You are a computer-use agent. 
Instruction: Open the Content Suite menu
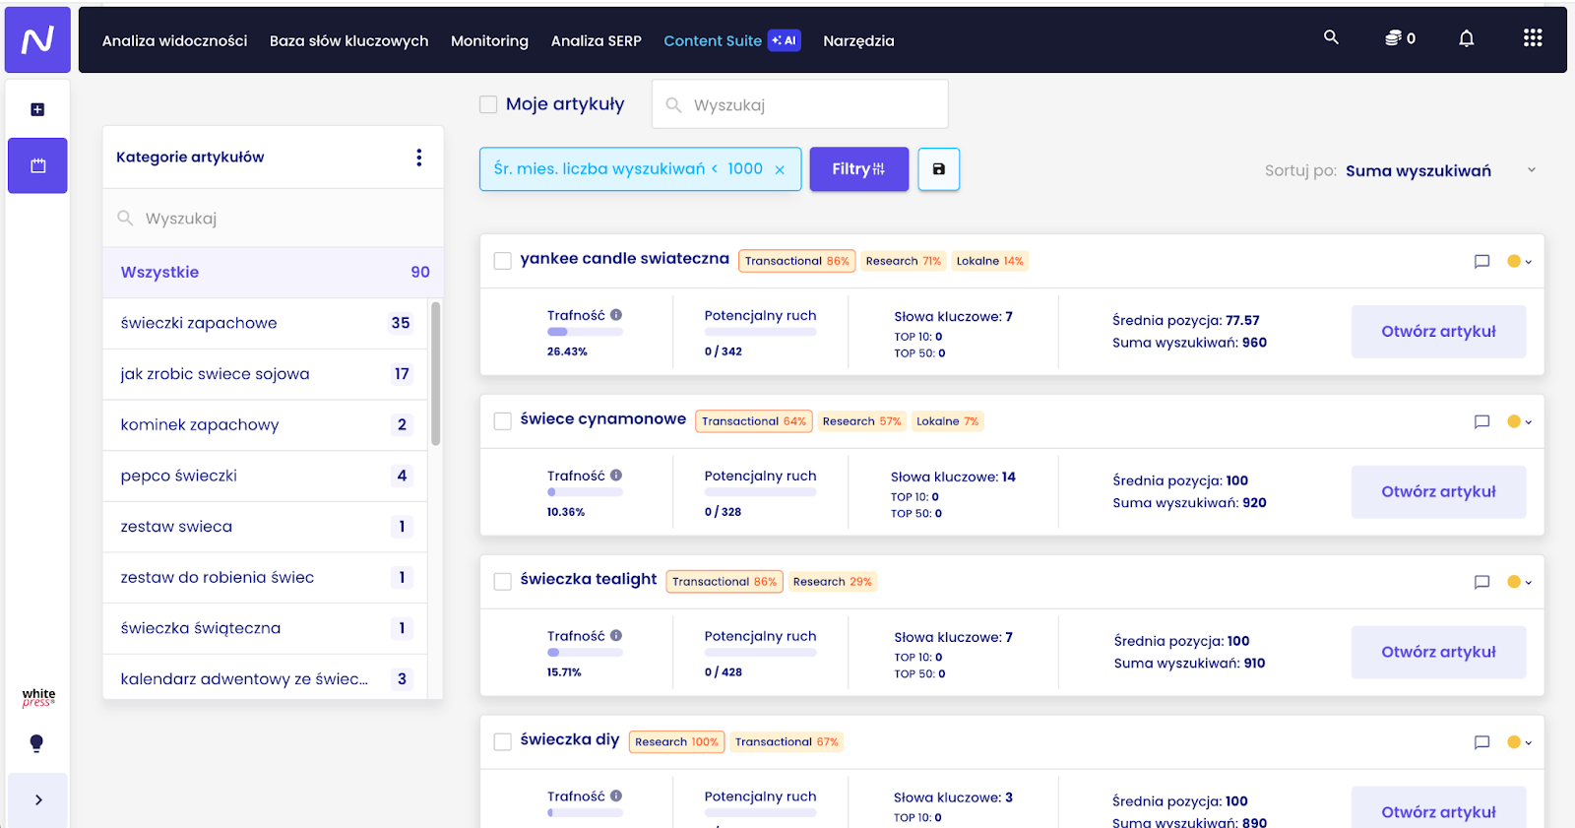click(713, 40)
